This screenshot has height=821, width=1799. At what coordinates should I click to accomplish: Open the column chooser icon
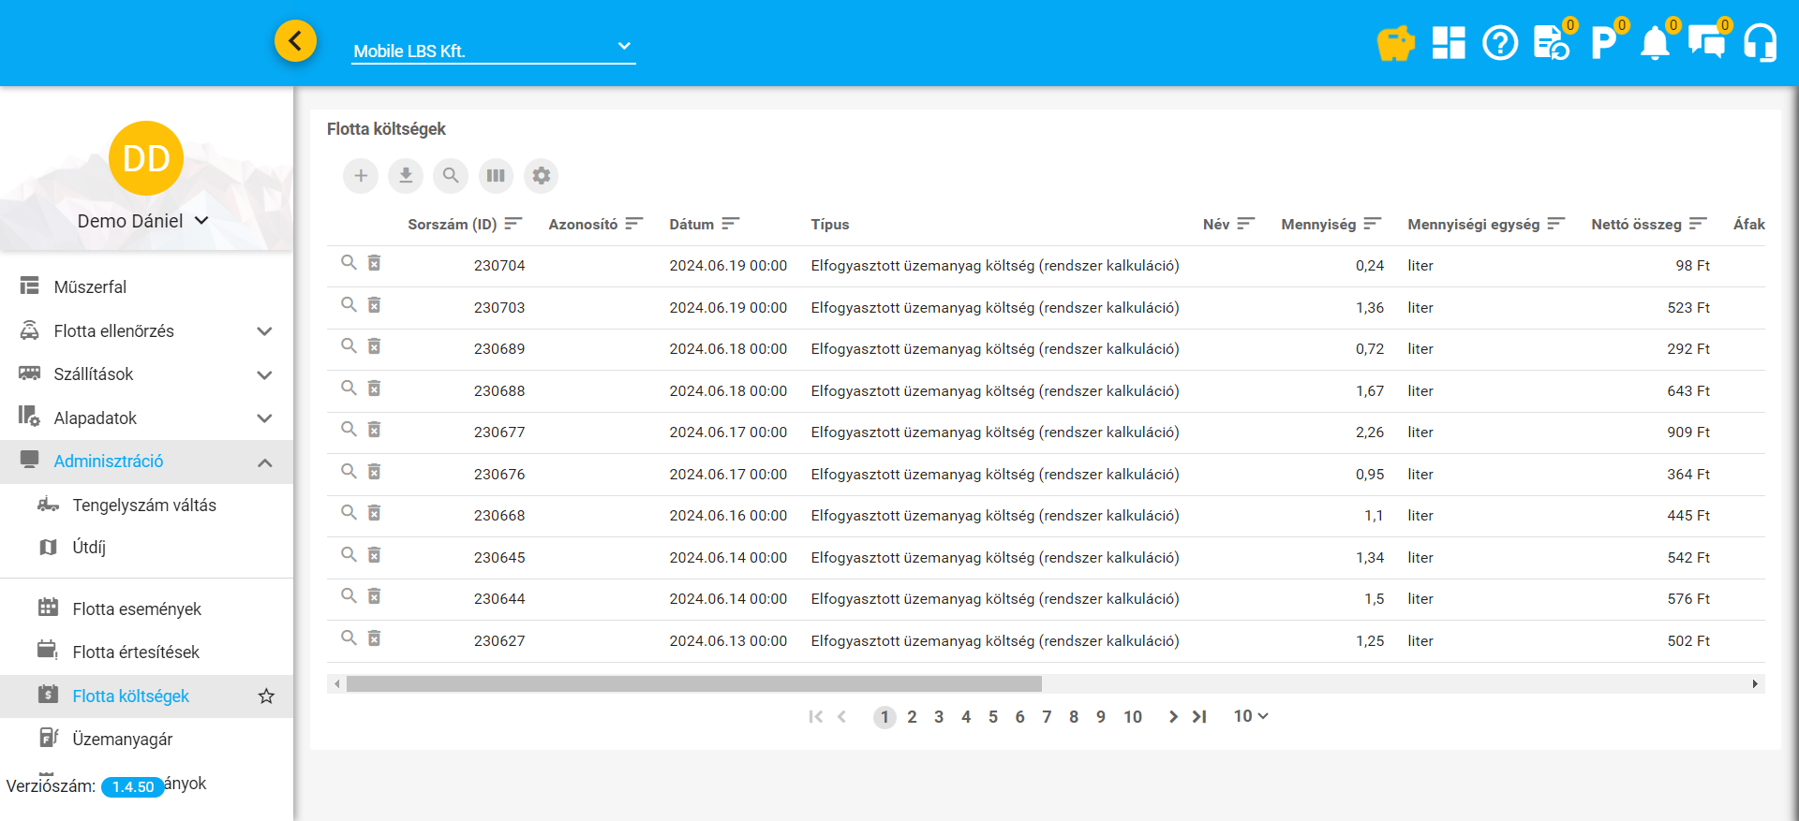[496, 176]
